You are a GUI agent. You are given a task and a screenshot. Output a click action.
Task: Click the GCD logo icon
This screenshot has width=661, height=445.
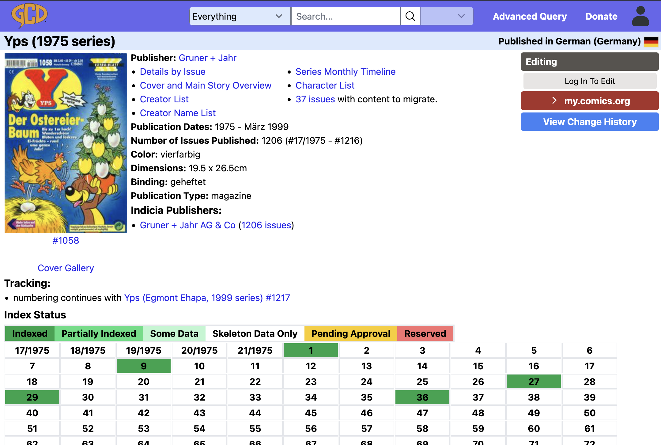click(29, 15)
